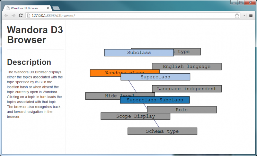Image resolution: width=257 pixels, height=156 pixels.
Task: Click the Superclass-Subclass blue node
Action: coord(155,100)
